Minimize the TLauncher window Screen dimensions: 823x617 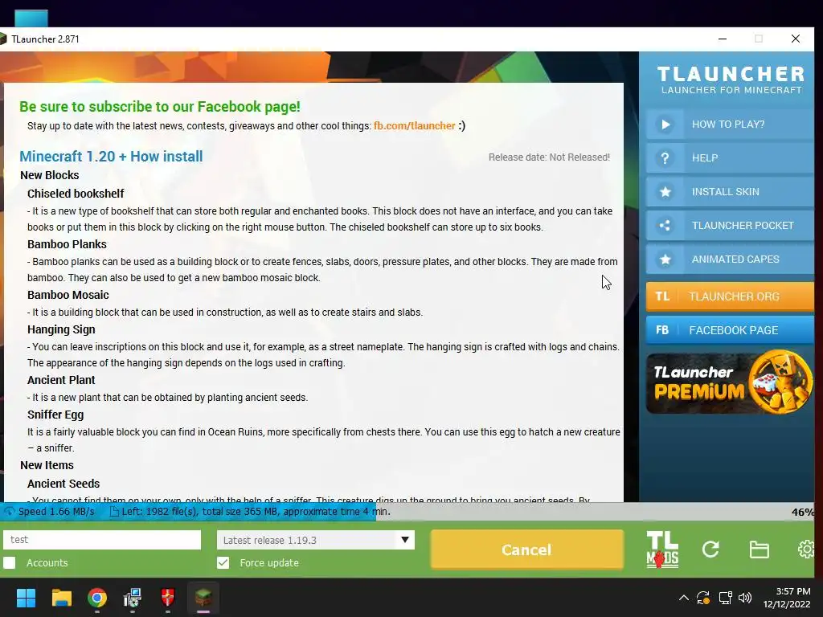pyautogui.click(x=723, y=39)
